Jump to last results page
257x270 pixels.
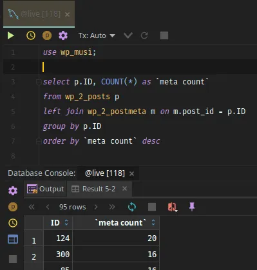[x=112, y=207]
